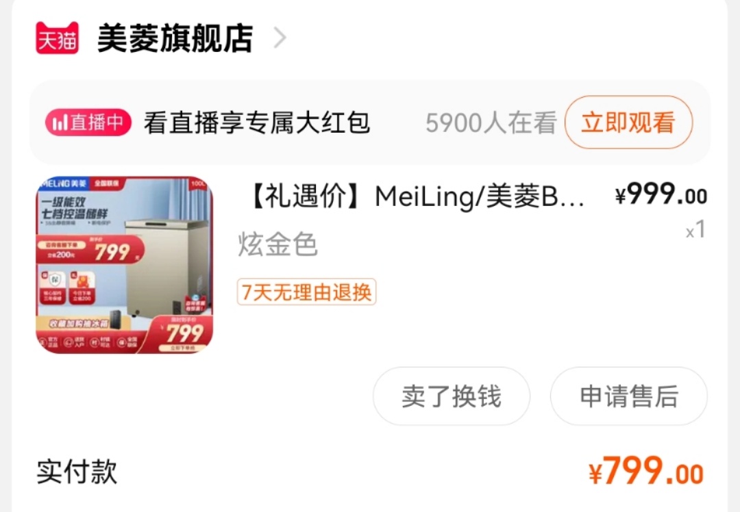Tap the Tmall 天猫 logo icon
This screenshot has width=740, height=512.
[x=57, y=38]
